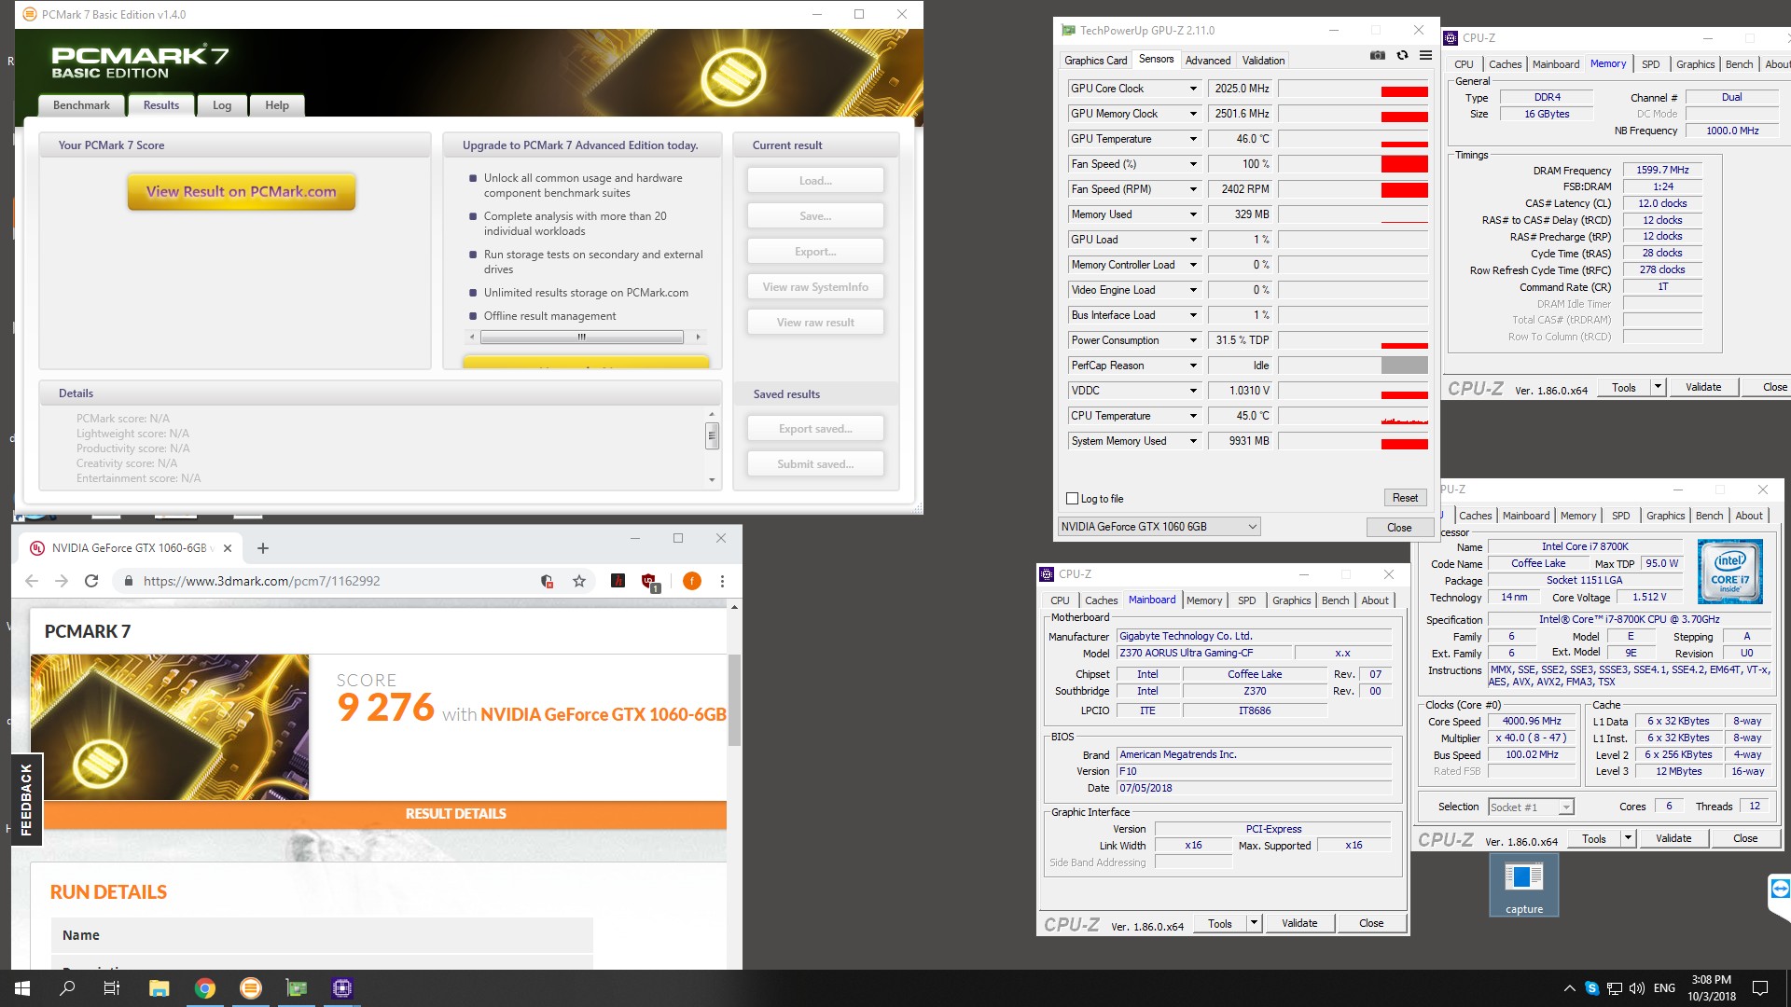Switch to Chrome via taskbar icon
This screenshot has height=1007, width=1791.
coord(205,988)
